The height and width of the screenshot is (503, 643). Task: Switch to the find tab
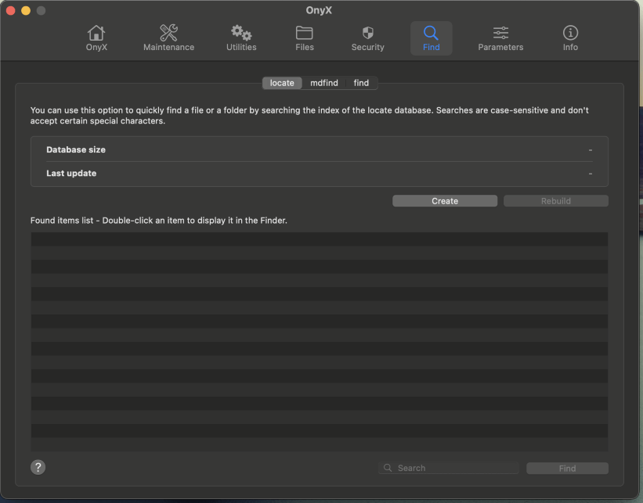click(361, 82)
